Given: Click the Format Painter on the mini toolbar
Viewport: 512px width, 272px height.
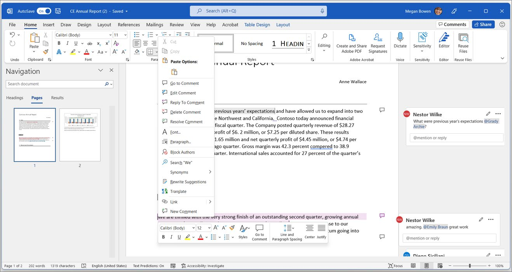Looking at the screenshot, I should pyautogui.click(x=232, y=228).
